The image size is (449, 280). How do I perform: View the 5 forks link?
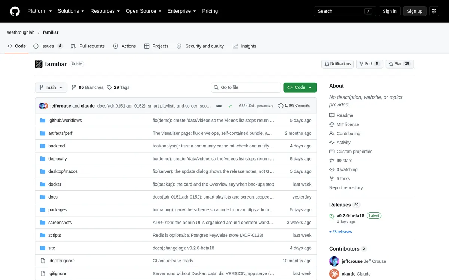point(339,178)
